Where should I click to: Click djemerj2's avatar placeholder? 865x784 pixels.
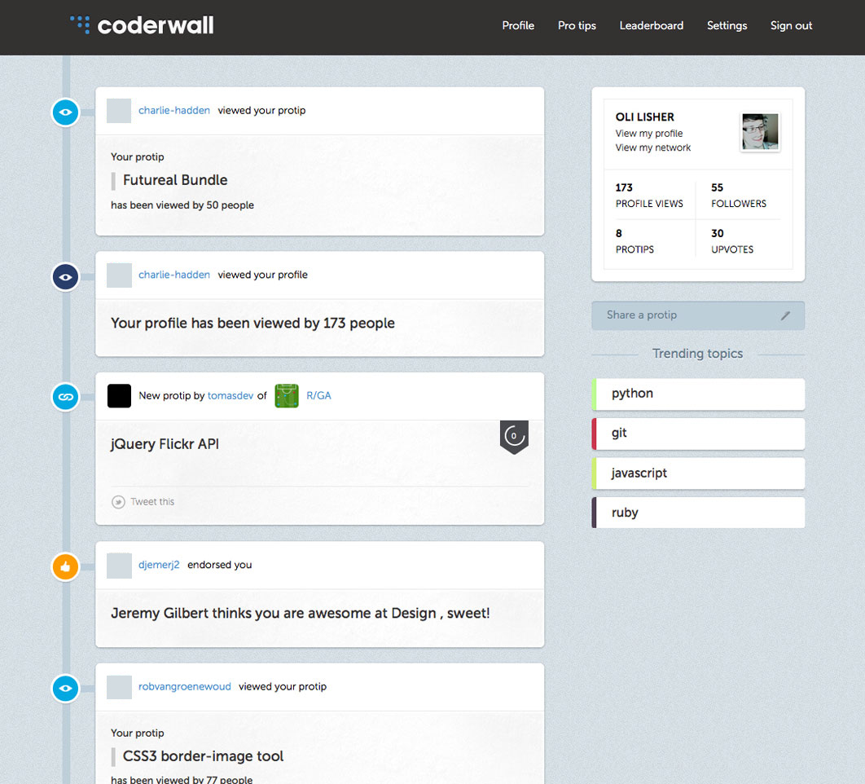(119, 566)
